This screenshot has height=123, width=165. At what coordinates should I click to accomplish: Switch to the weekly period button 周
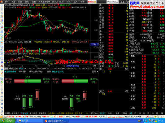point(2,108)
